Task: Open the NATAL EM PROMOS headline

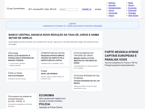Action: coord(49,73)
